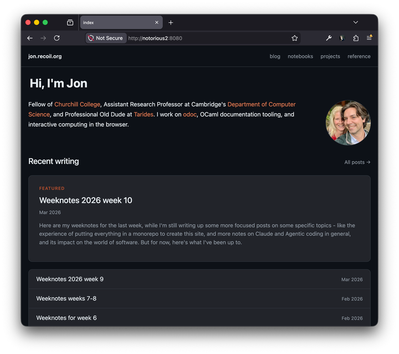Click the Not Secure shield icon
Image resolution: width=399 pixels, height=354 pixels.
(91, 38)
